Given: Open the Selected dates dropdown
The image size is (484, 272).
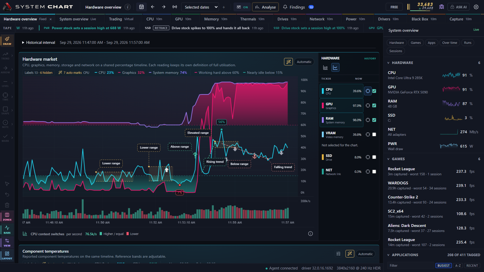Looking at the screenshot, I should tap(200, 7).
